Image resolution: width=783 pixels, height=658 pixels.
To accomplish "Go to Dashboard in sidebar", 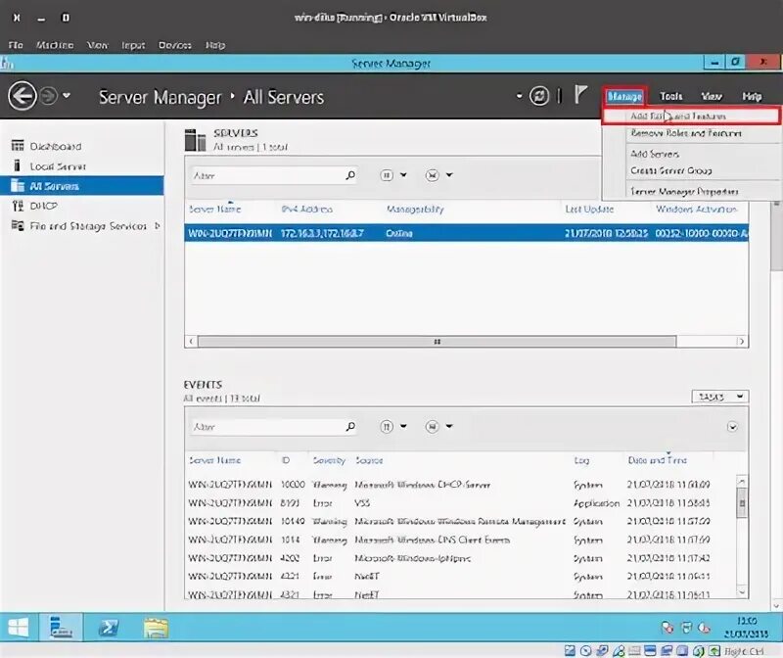I will (55, 147).
